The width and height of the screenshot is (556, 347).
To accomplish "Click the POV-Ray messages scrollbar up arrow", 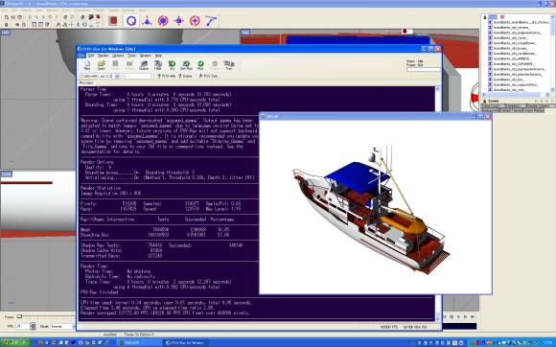I will pyautogui.click(x=438, y=89).
